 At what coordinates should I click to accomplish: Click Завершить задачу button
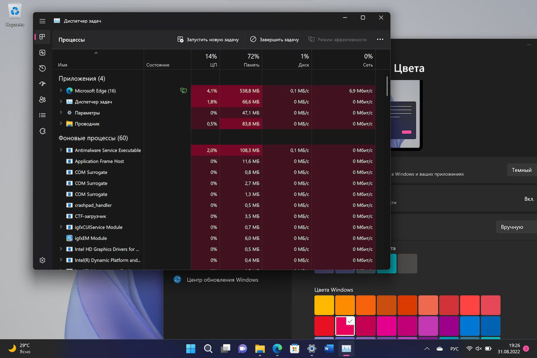tap(274, 39)
